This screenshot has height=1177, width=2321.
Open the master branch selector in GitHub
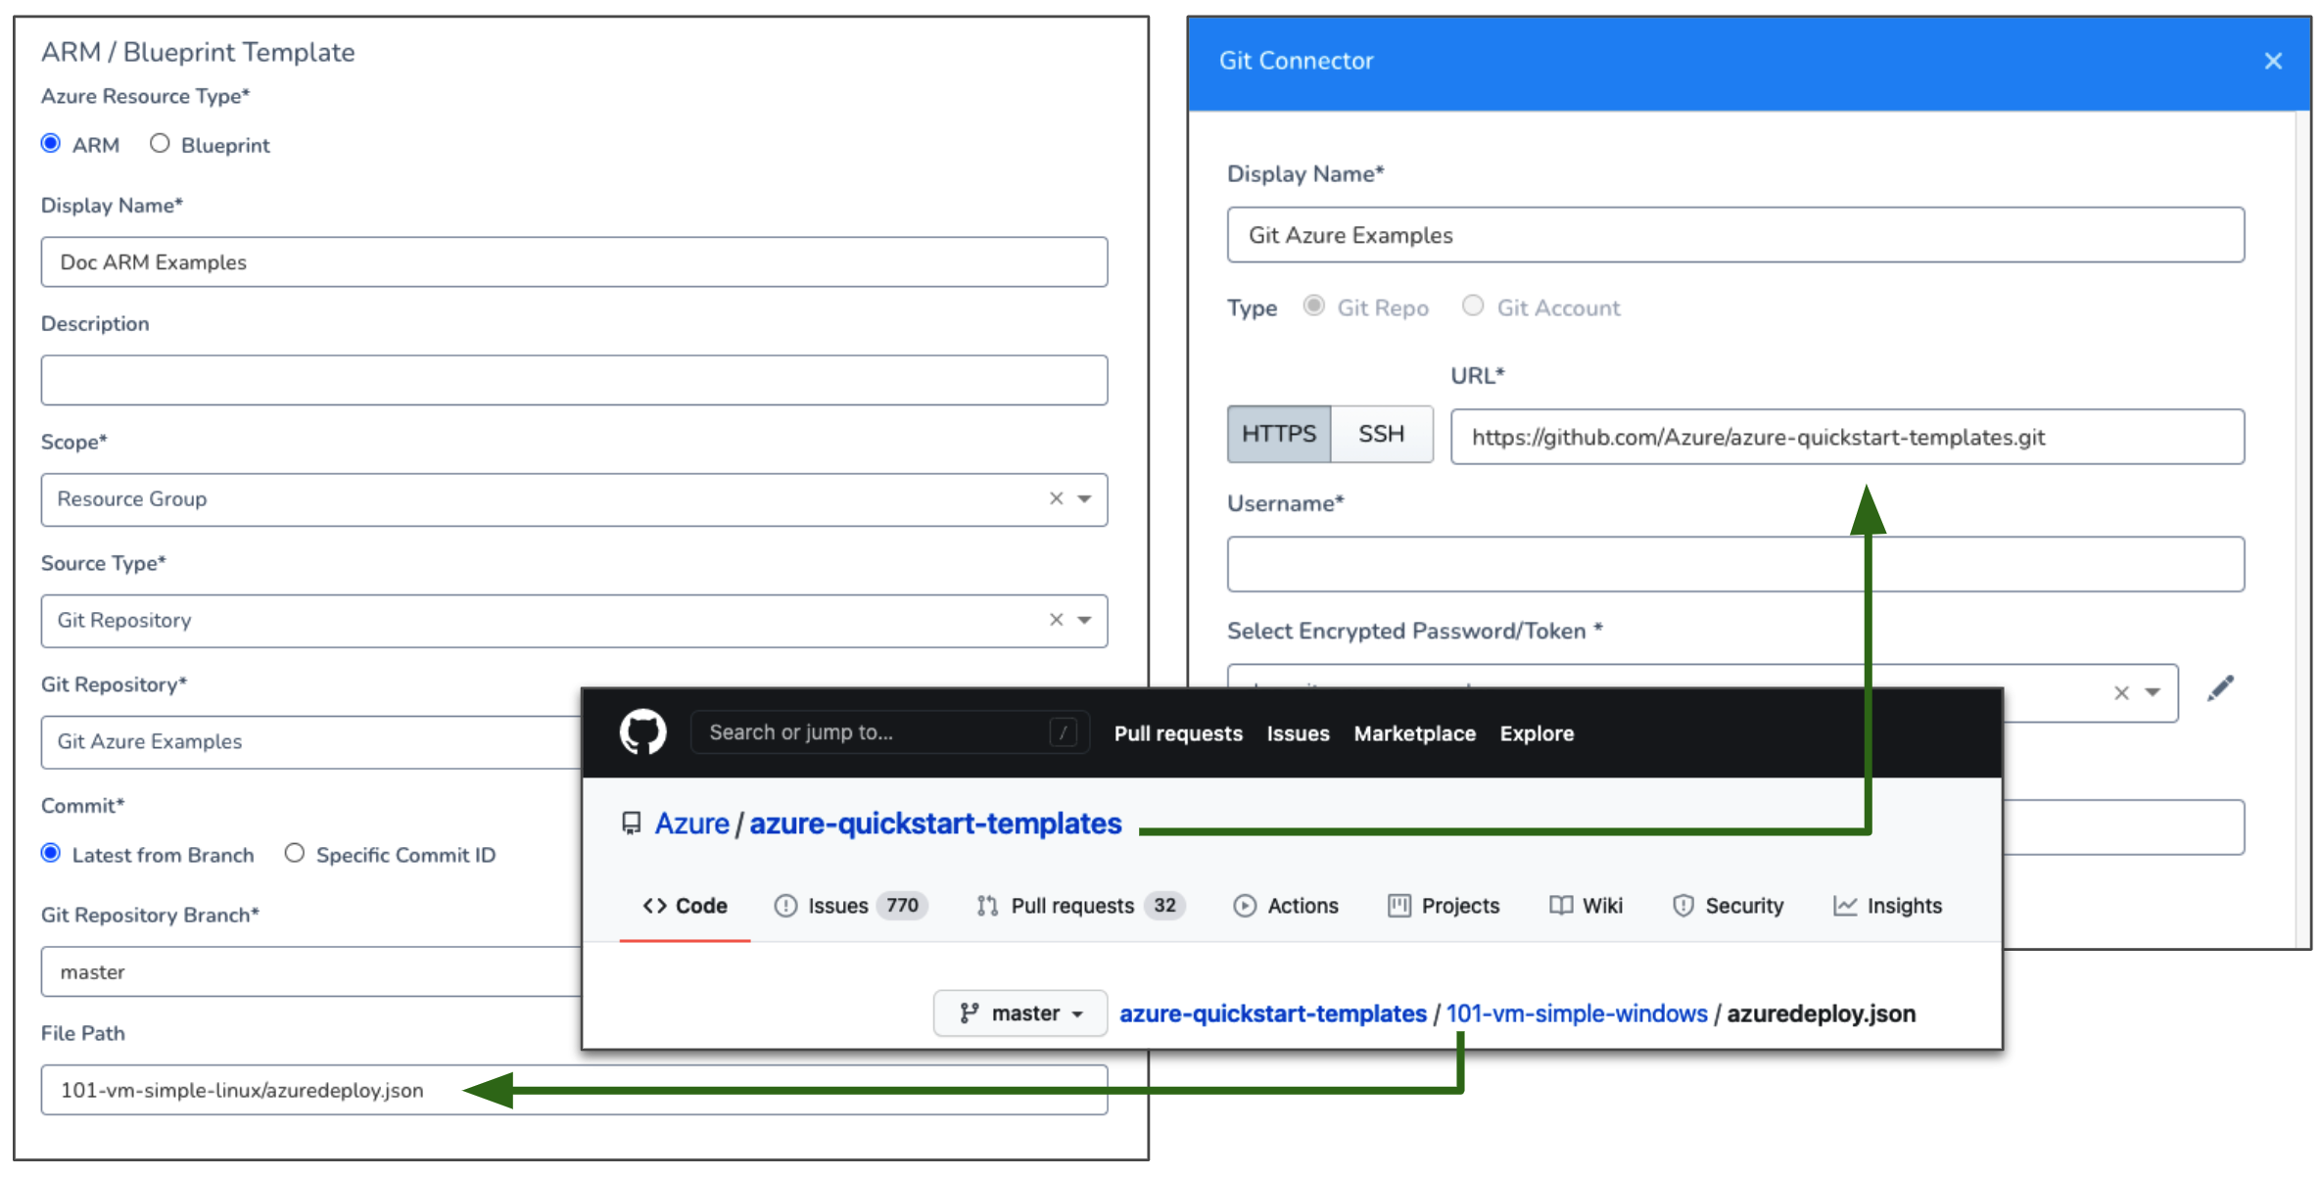pos(1020,1013)
